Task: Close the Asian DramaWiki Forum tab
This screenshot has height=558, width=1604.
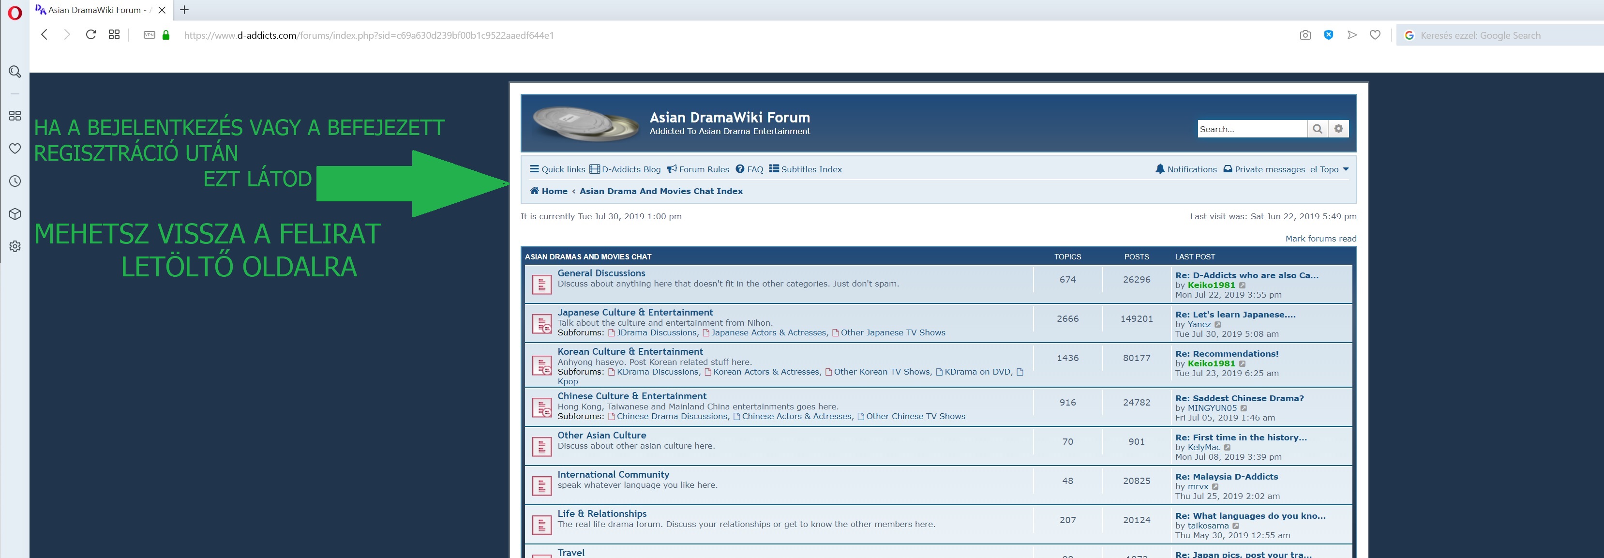Action: point(162,10)
